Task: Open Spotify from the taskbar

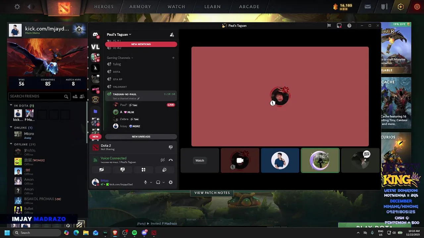Action: (134, 233)
